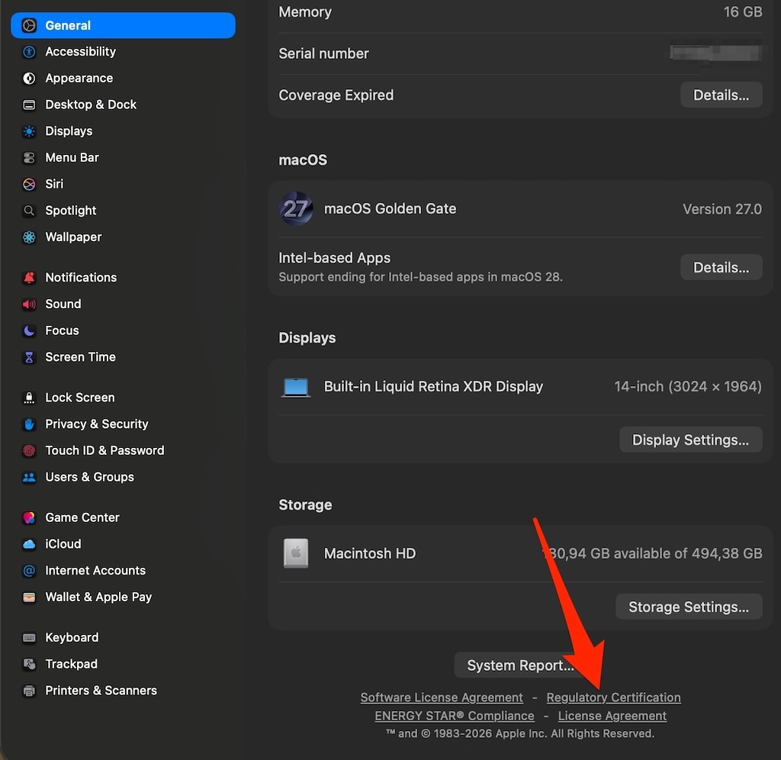Open Coverage Expired Details button
The width and height of the screenshot is (781, 760).
tap(721, 95)
